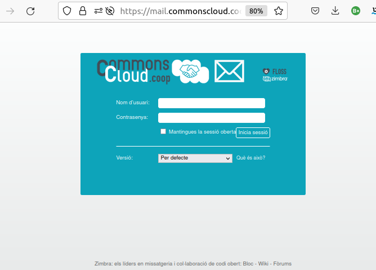Open the Wiki footer link
This screenshot has width=376, height=270.
(x=263, y=264)
